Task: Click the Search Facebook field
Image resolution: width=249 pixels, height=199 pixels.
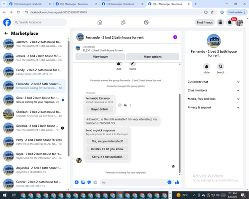Action: click(x=40, y=22)
